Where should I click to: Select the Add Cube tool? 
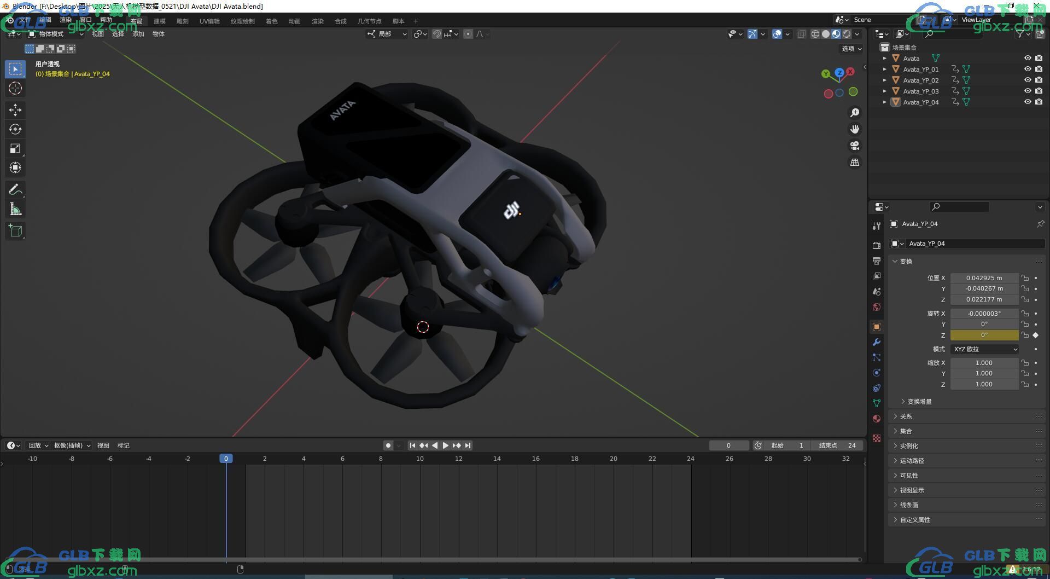tap(15, 230)
